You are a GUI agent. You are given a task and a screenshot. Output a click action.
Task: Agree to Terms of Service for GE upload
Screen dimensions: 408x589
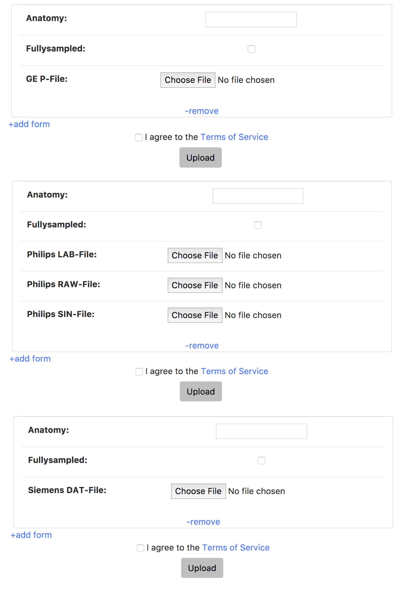pyautogui.click(x=139, y=137)
